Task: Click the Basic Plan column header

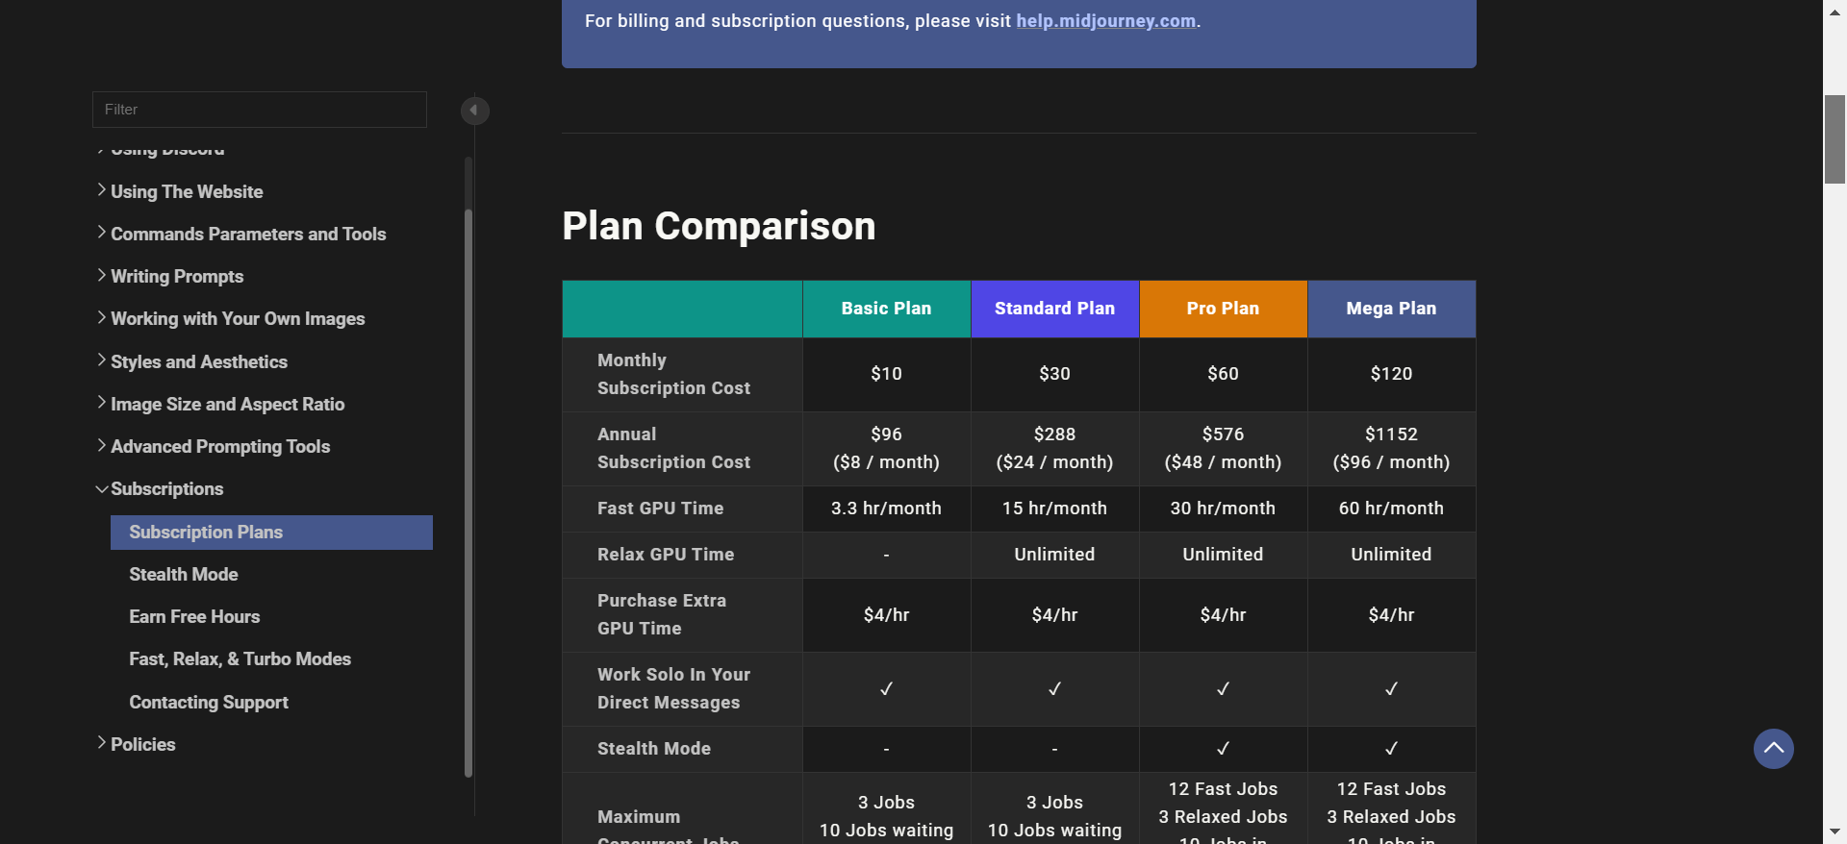Action: click(x=886, y=309)
